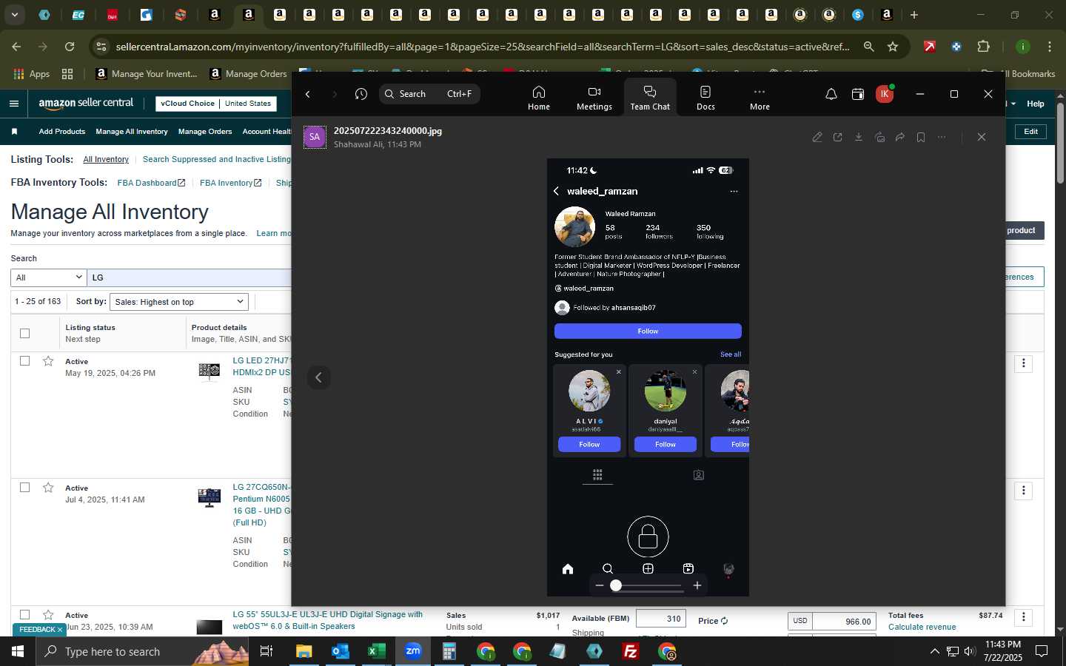1066x666 pixels.
Task: Download the image file
Action: tap(859, 137)
